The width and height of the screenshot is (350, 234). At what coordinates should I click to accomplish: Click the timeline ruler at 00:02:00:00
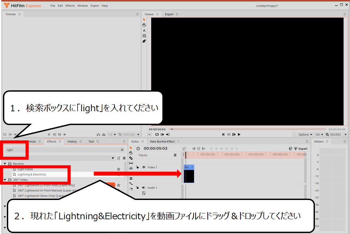tap(232, 154)
